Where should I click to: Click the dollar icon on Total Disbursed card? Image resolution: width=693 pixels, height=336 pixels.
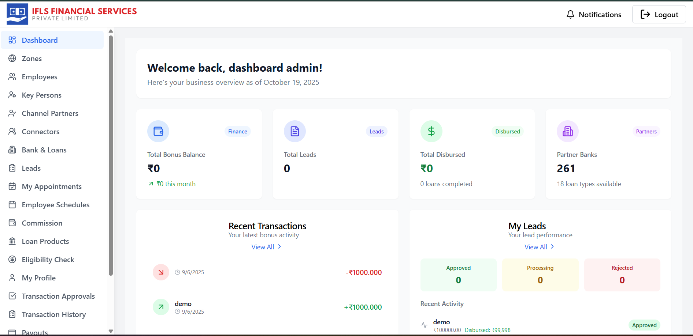(x=431, y=131)
